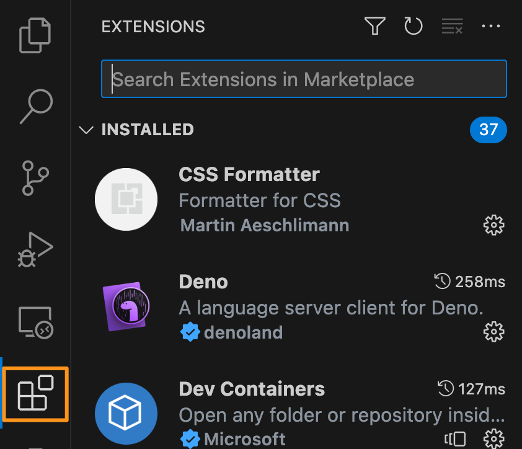This screenshot has height=449, width=522.
Task: Click the Deno extension logo thumbnail
Action: (x=125, y=307)
